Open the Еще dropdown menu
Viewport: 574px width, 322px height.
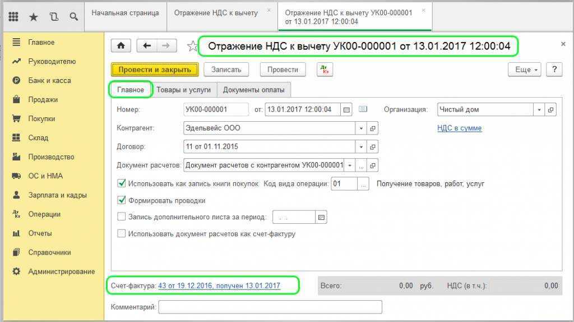[x=525, y=70]
